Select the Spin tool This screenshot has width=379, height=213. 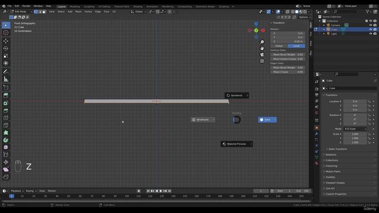(6, 140)
